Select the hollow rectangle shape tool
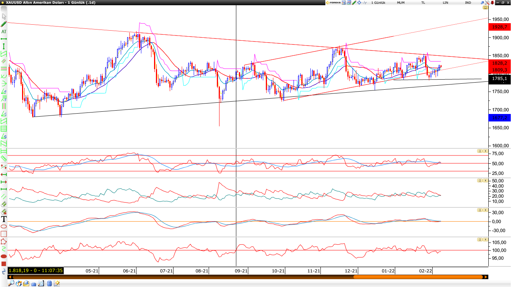The image size is (516, 287). 4,234
